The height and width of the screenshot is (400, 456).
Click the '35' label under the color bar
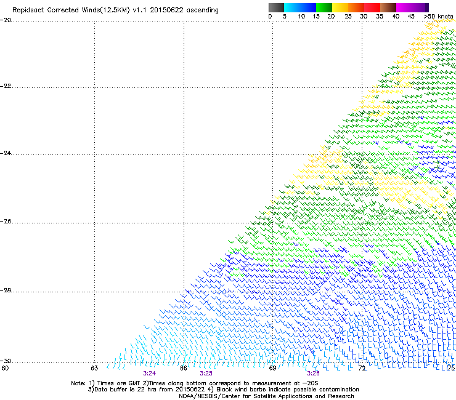click(380, 17)
